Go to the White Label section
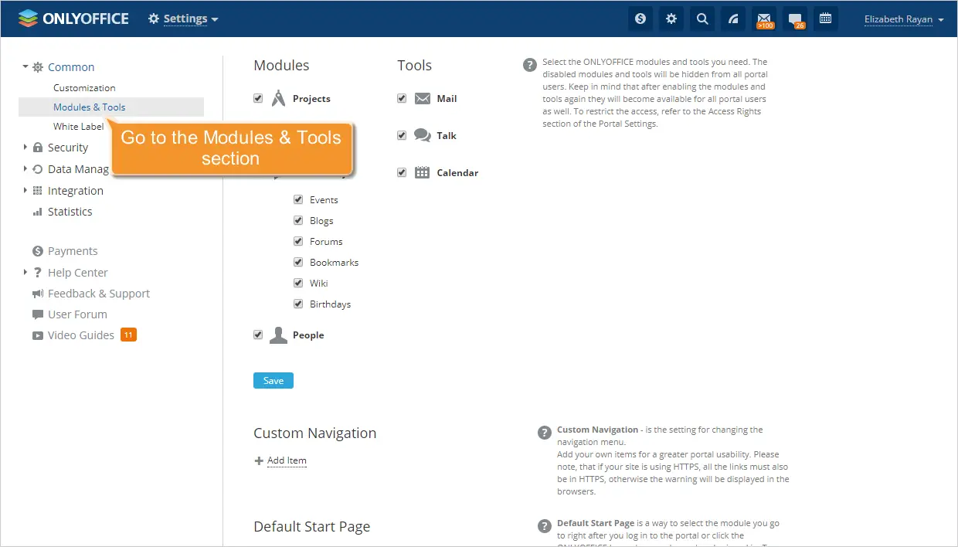This screenshot has height=547, width=958. [79, 127]
